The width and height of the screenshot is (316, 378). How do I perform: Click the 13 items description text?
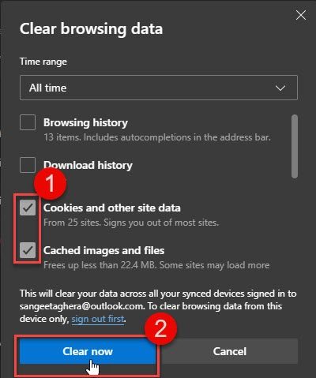point(157,137)
